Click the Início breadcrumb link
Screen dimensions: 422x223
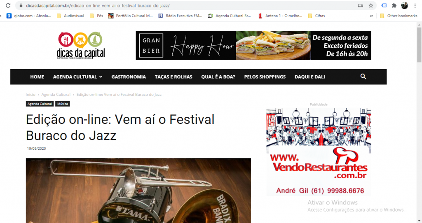coord(30,95)
